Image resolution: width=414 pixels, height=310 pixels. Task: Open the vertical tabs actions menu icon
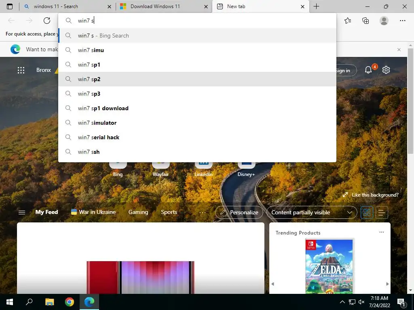pos(10,6)
